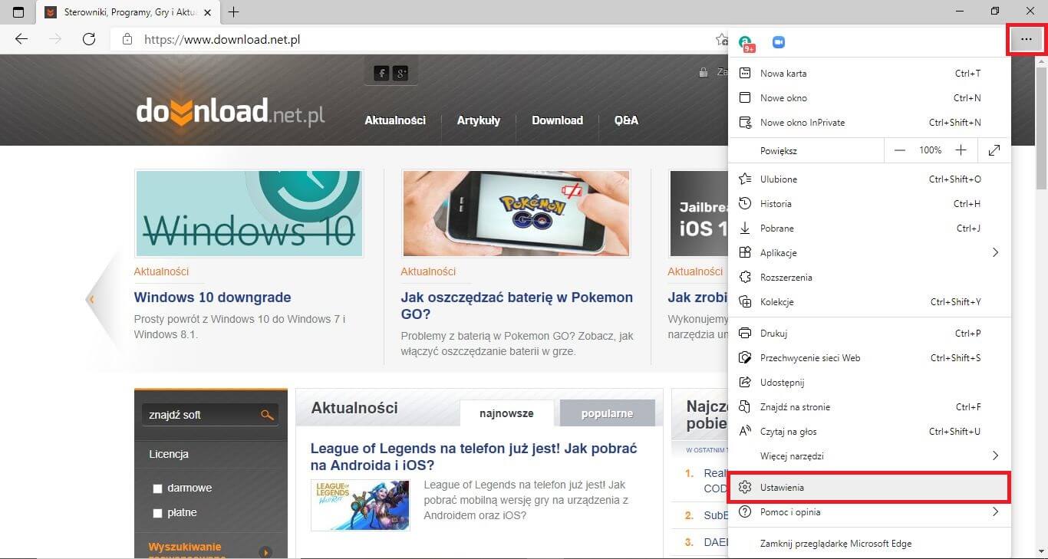1048x559 pixels.
Task: Reload the page with the refresh icon
Action: (89, 39)
